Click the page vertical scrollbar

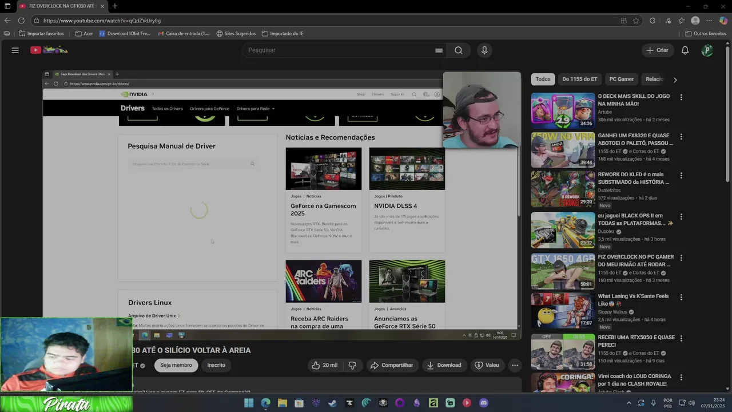tap(728, 114)
